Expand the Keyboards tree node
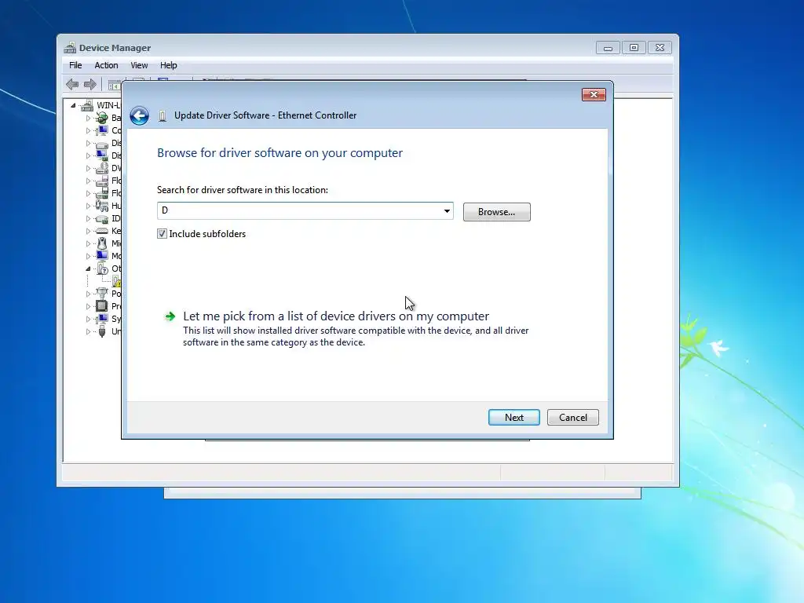 (88, 231)
